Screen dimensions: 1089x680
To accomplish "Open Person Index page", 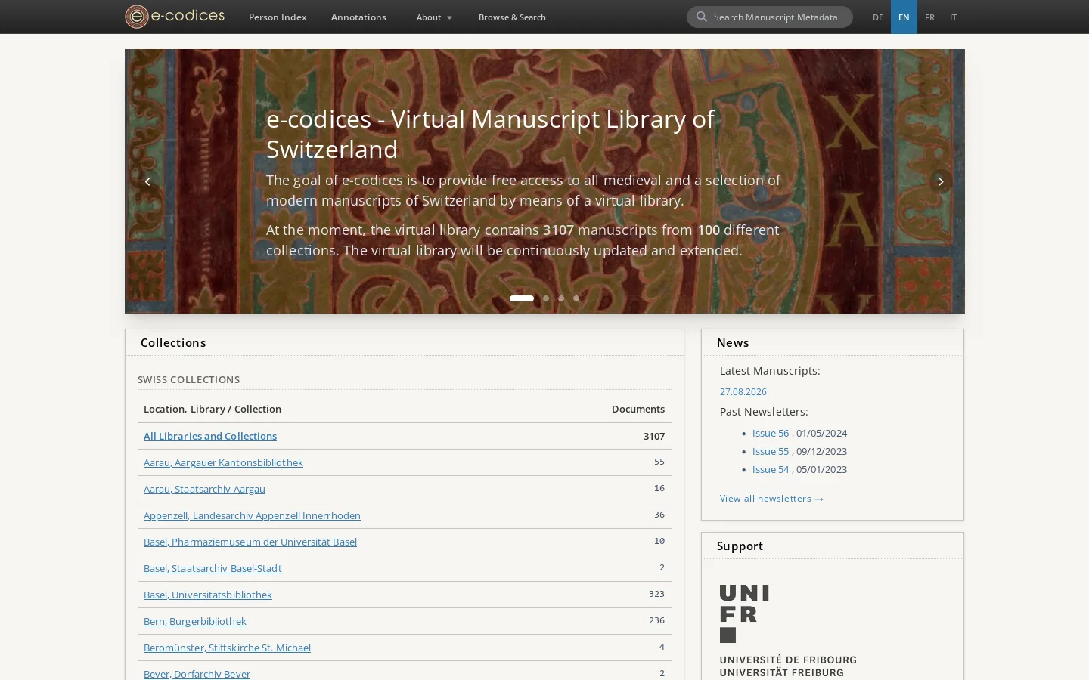I will (278, 17).
